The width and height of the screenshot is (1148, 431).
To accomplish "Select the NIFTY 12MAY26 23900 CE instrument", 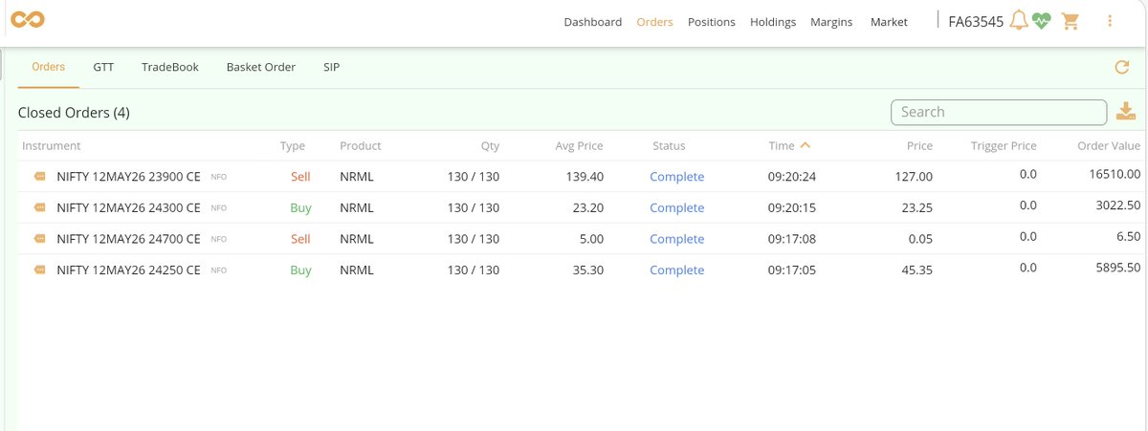I will pos(128,177).
